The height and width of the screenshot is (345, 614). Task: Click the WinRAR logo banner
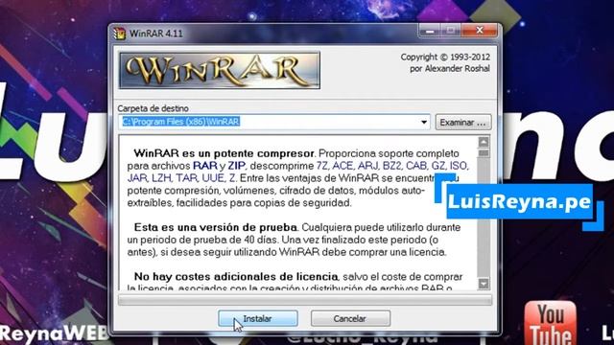(x=220, y=70)
